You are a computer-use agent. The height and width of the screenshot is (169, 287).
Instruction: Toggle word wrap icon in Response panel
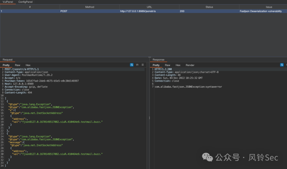[282, 65]
